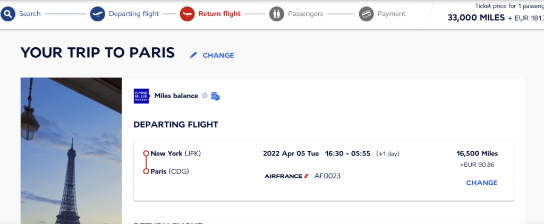
Task: Select the Departing flight airplane icon
Action: (x=98, y=14)
